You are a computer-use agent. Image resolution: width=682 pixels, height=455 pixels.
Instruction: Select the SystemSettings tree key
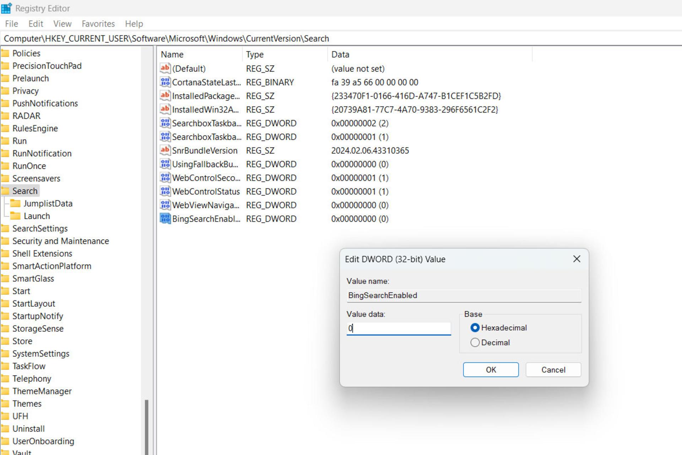pos(41,354)
